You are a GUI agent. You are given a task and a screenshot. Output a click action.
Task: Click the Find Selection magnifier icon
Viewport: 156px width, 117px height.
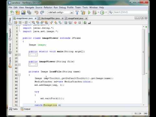click(x=33, y=22)
